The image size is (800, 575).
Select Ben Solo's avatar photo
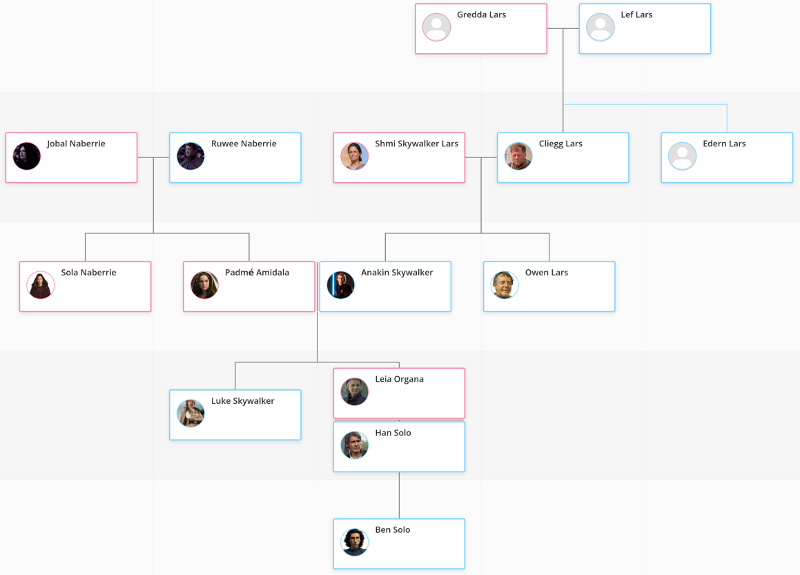click(354, 543)
